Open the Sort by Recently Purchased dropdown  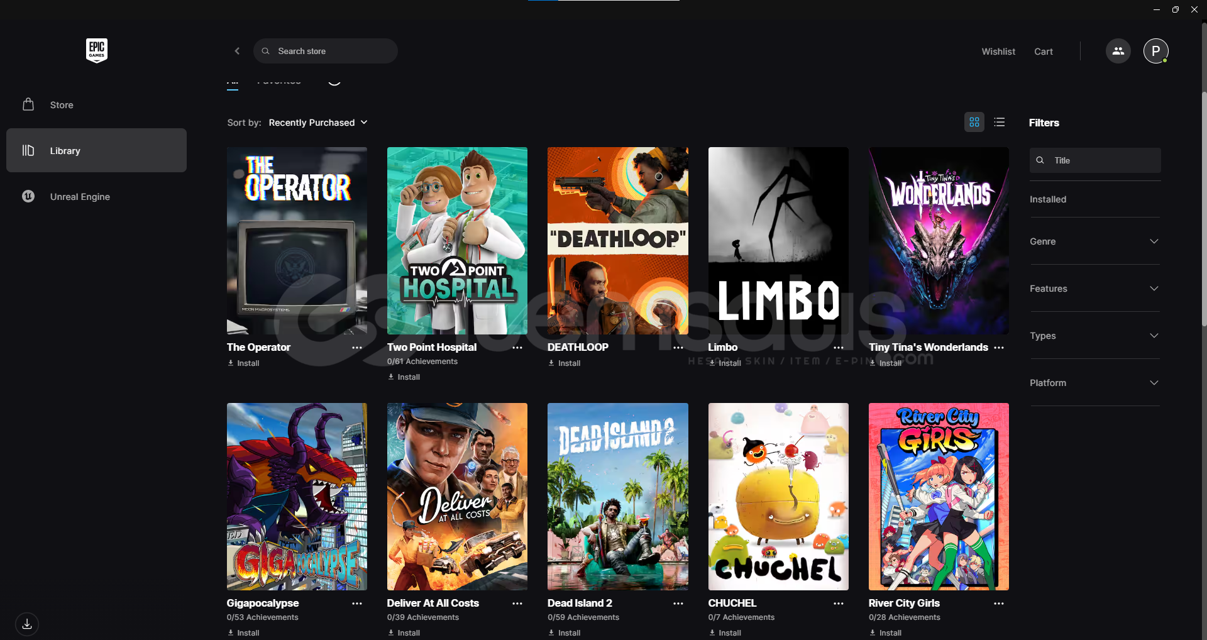(x=318, y=123)
